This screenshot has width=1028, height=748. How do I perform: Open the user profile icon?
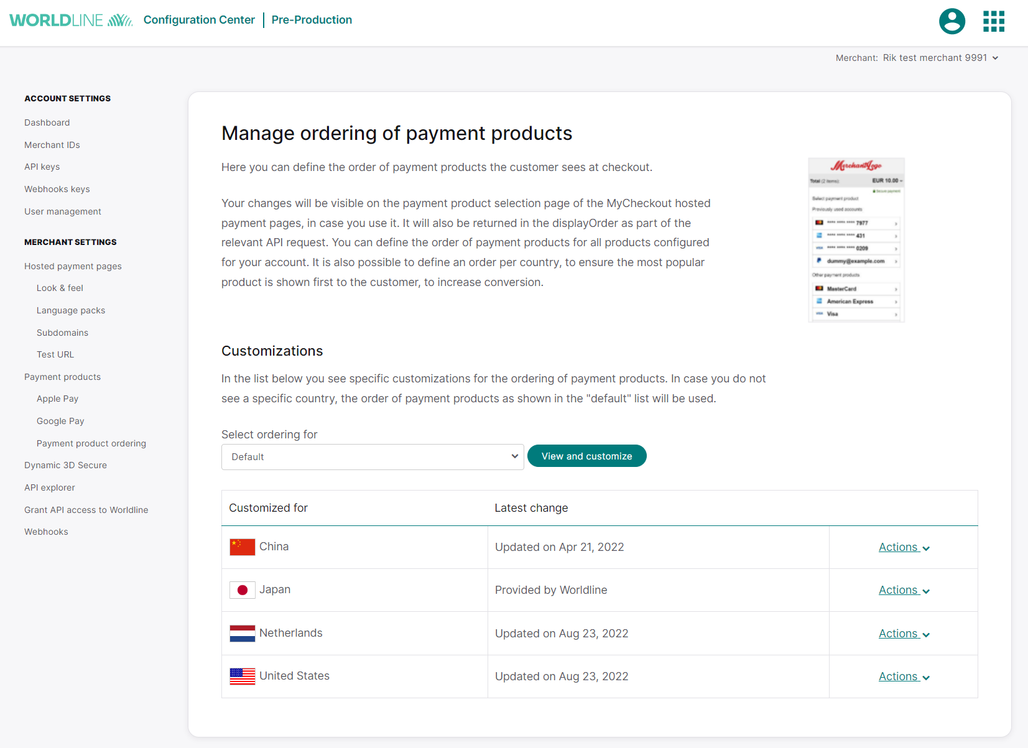(x=952, y=21)
